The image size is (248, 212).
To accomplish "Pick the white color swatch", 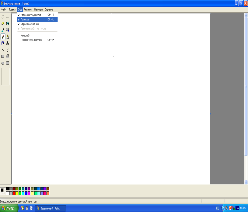I will (7, 193).
